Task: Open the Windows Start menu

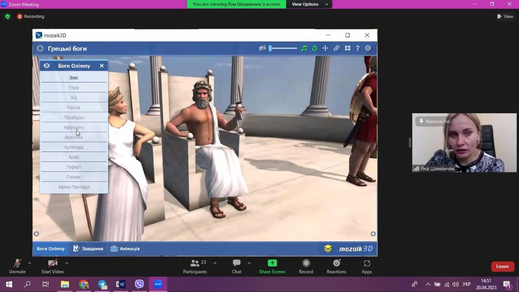Action: point(9,284)
